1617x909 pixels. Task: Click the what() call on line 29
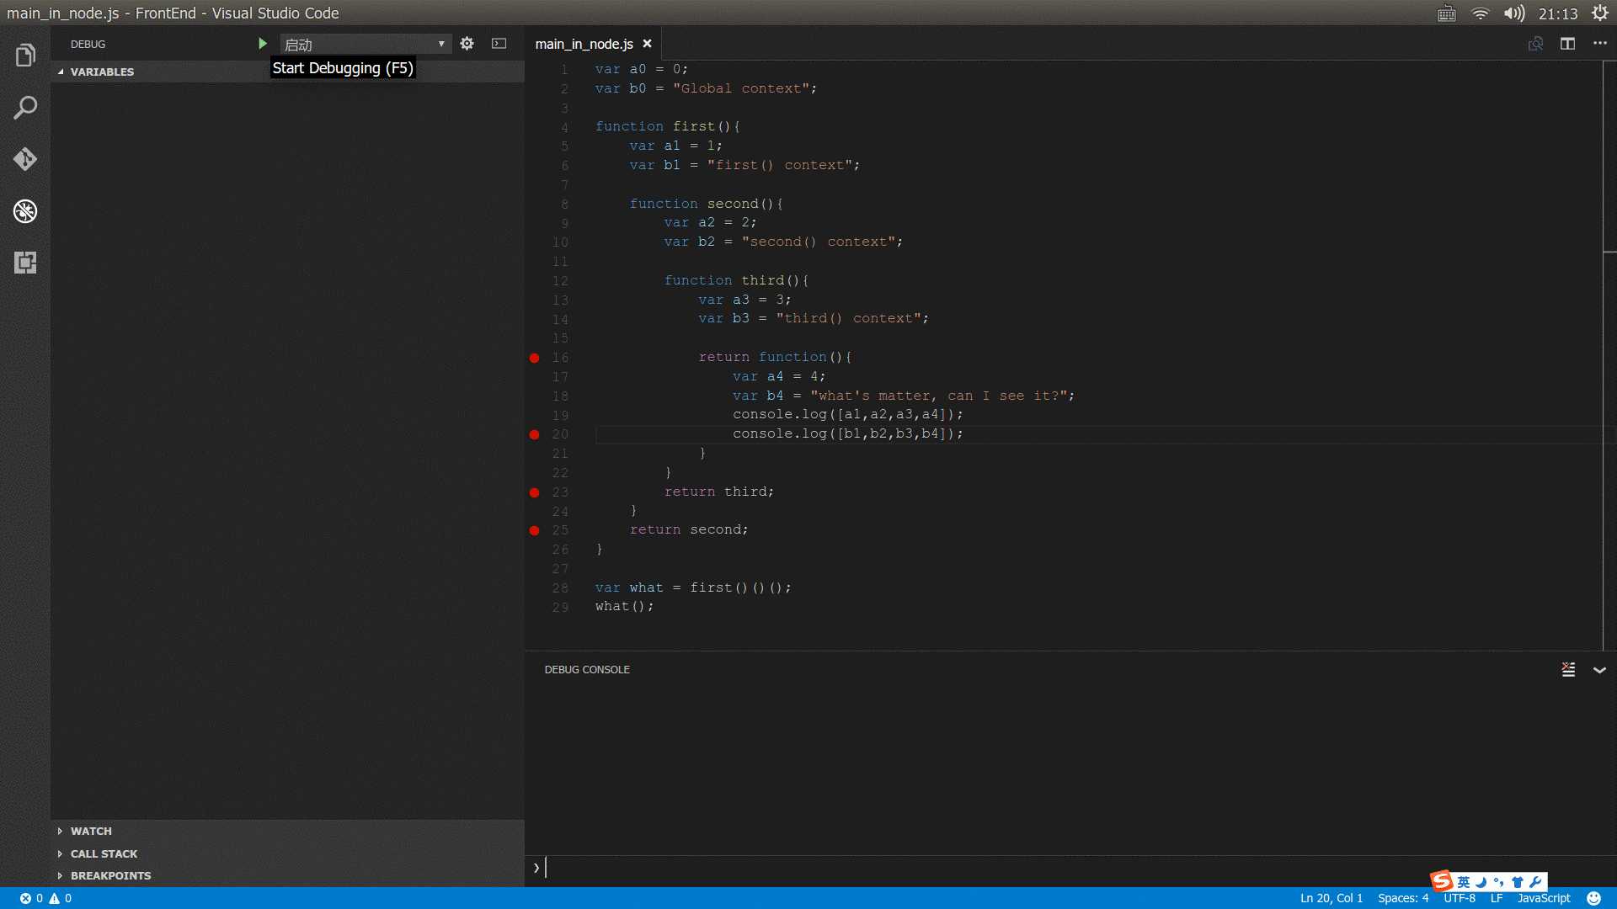(x=624, y=606)
